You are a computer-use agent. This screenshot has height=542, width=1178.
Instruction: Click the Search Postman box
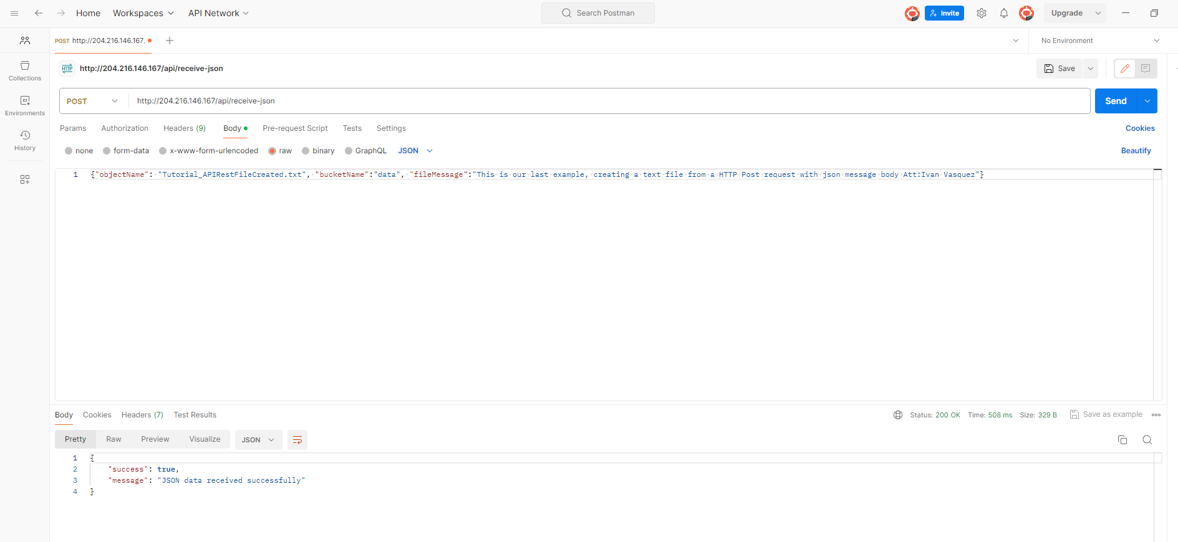click(598, 13)
